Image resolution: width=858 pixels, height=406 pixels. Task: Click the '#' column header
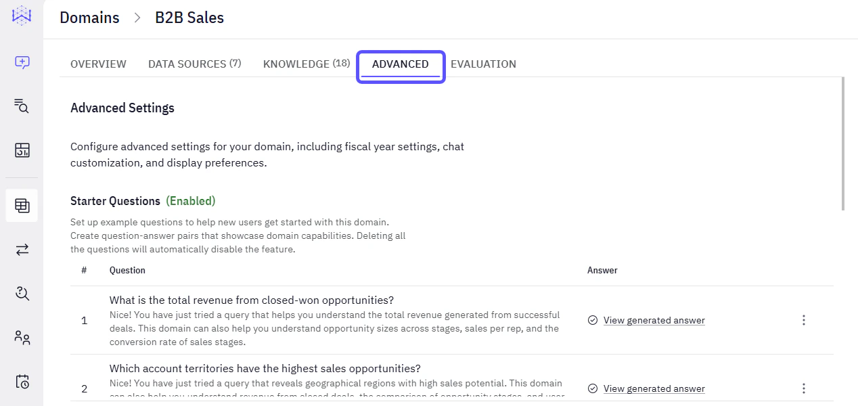(84, 270)
